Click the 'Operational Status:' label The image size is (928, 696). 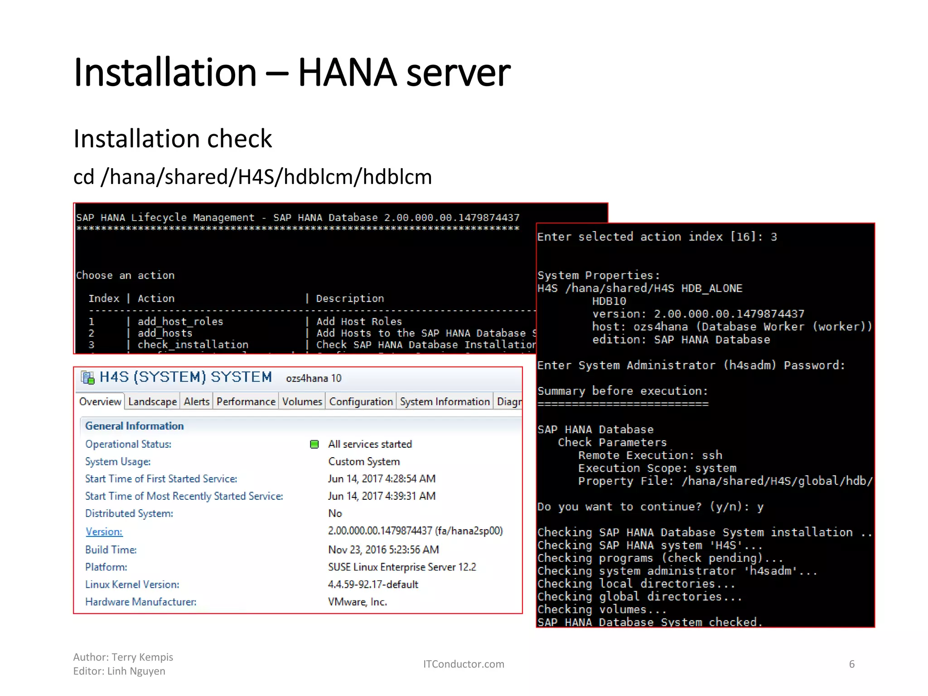[x=128, y=444]
